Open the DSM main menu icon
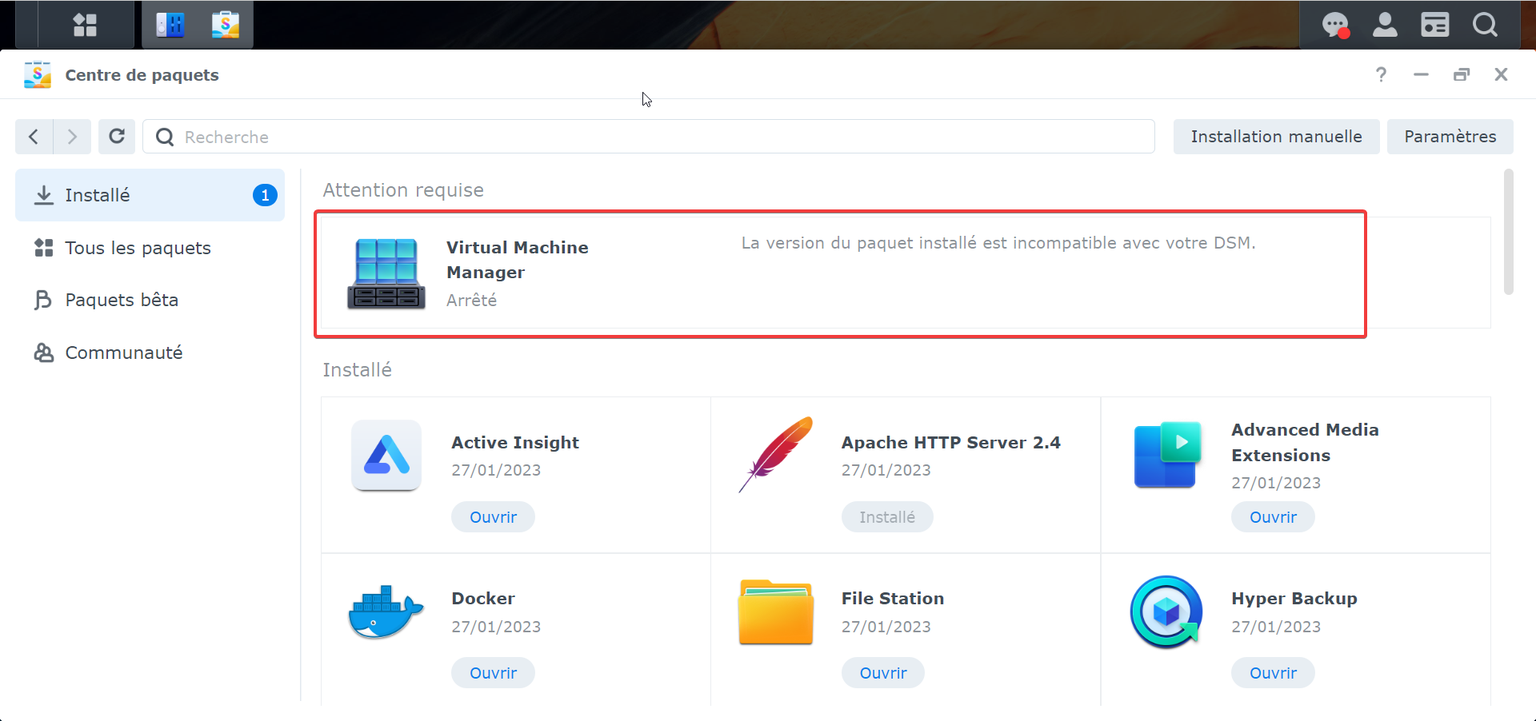 [85, 25]
